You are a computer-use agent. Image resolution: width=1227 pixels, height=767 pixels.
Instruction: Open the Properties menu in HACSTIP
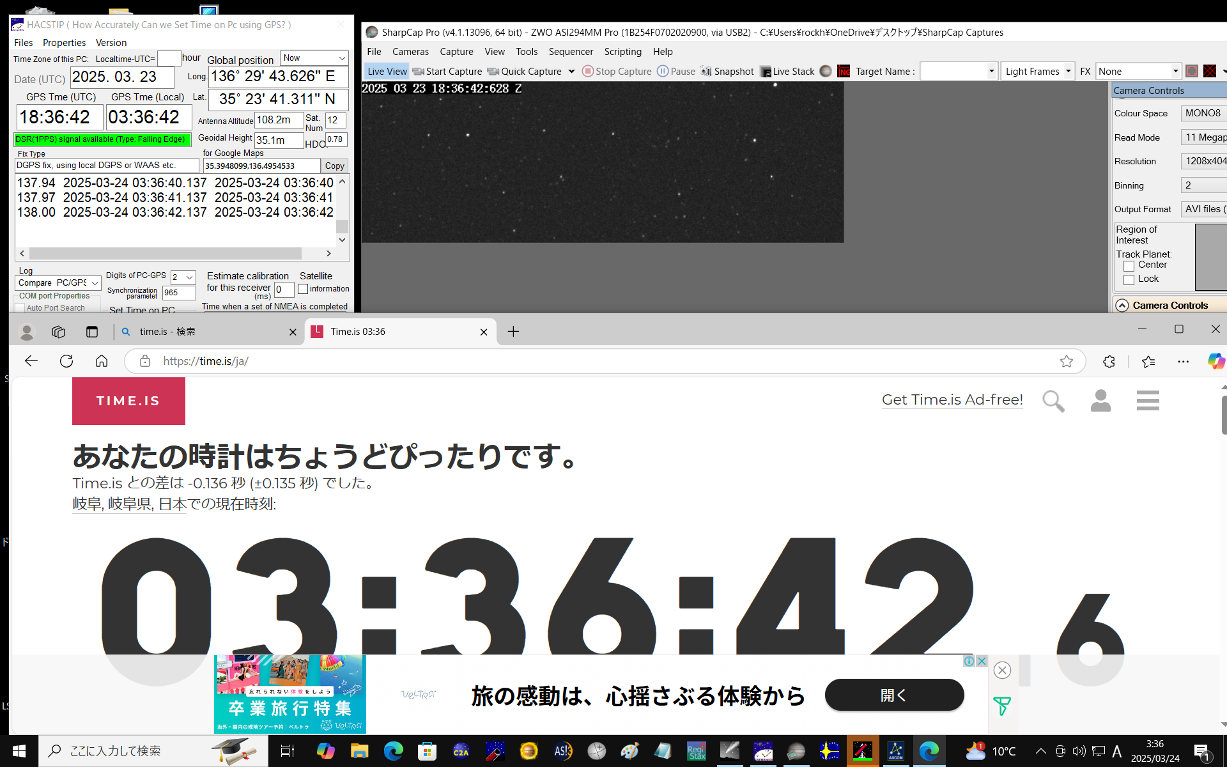(64, 43)
